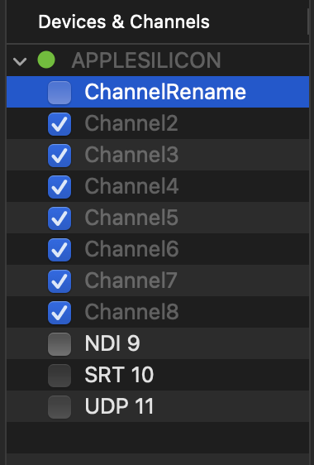Screen dimensions: 314x465
Task: Select the Channel2 label
Action: (131, 123)
